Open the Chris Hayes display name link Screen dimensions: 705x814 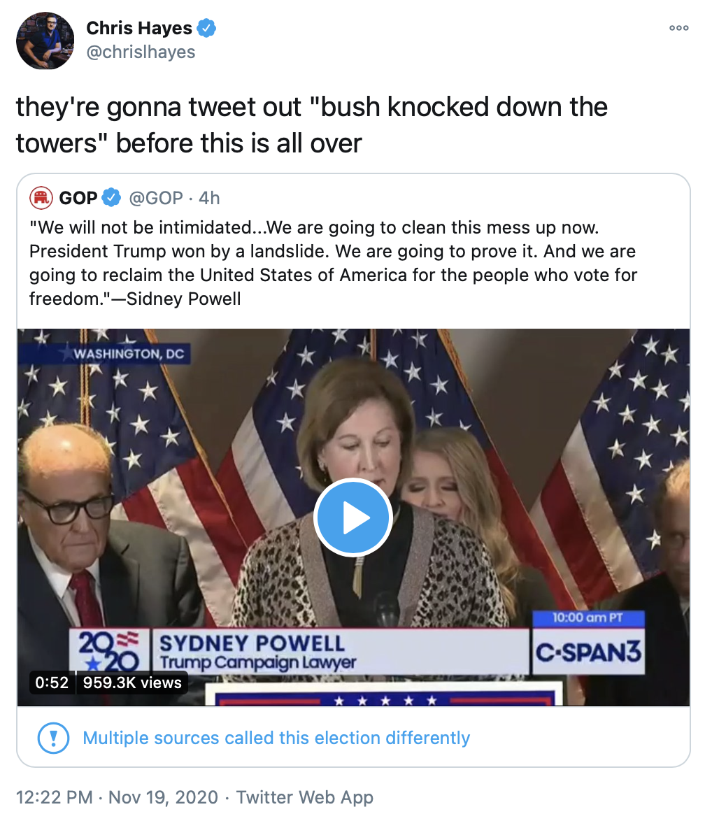point(138,29)
